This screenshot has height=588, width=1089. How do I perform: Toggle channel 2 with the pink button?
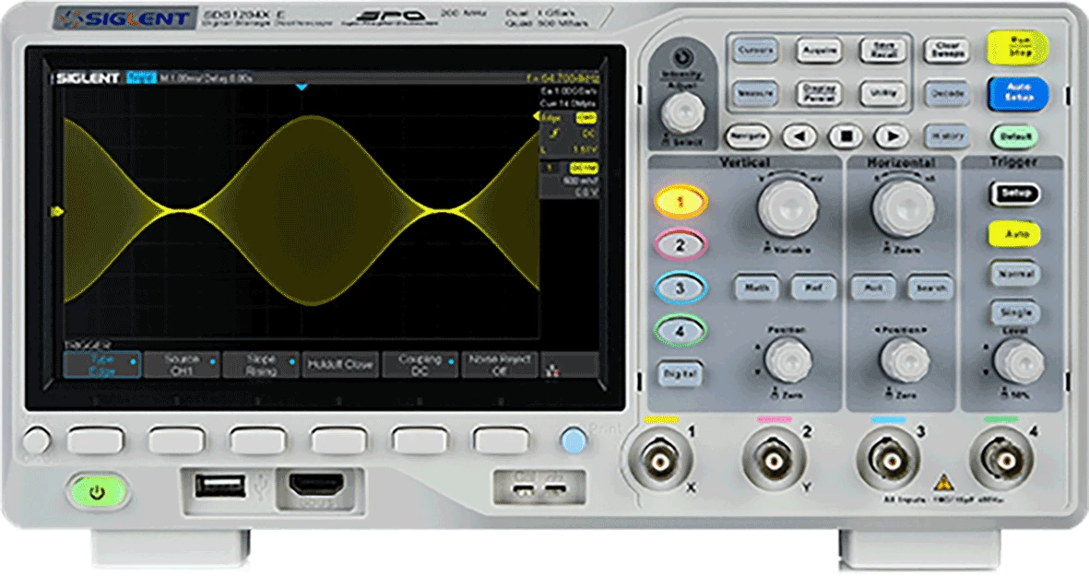[681, 245]
